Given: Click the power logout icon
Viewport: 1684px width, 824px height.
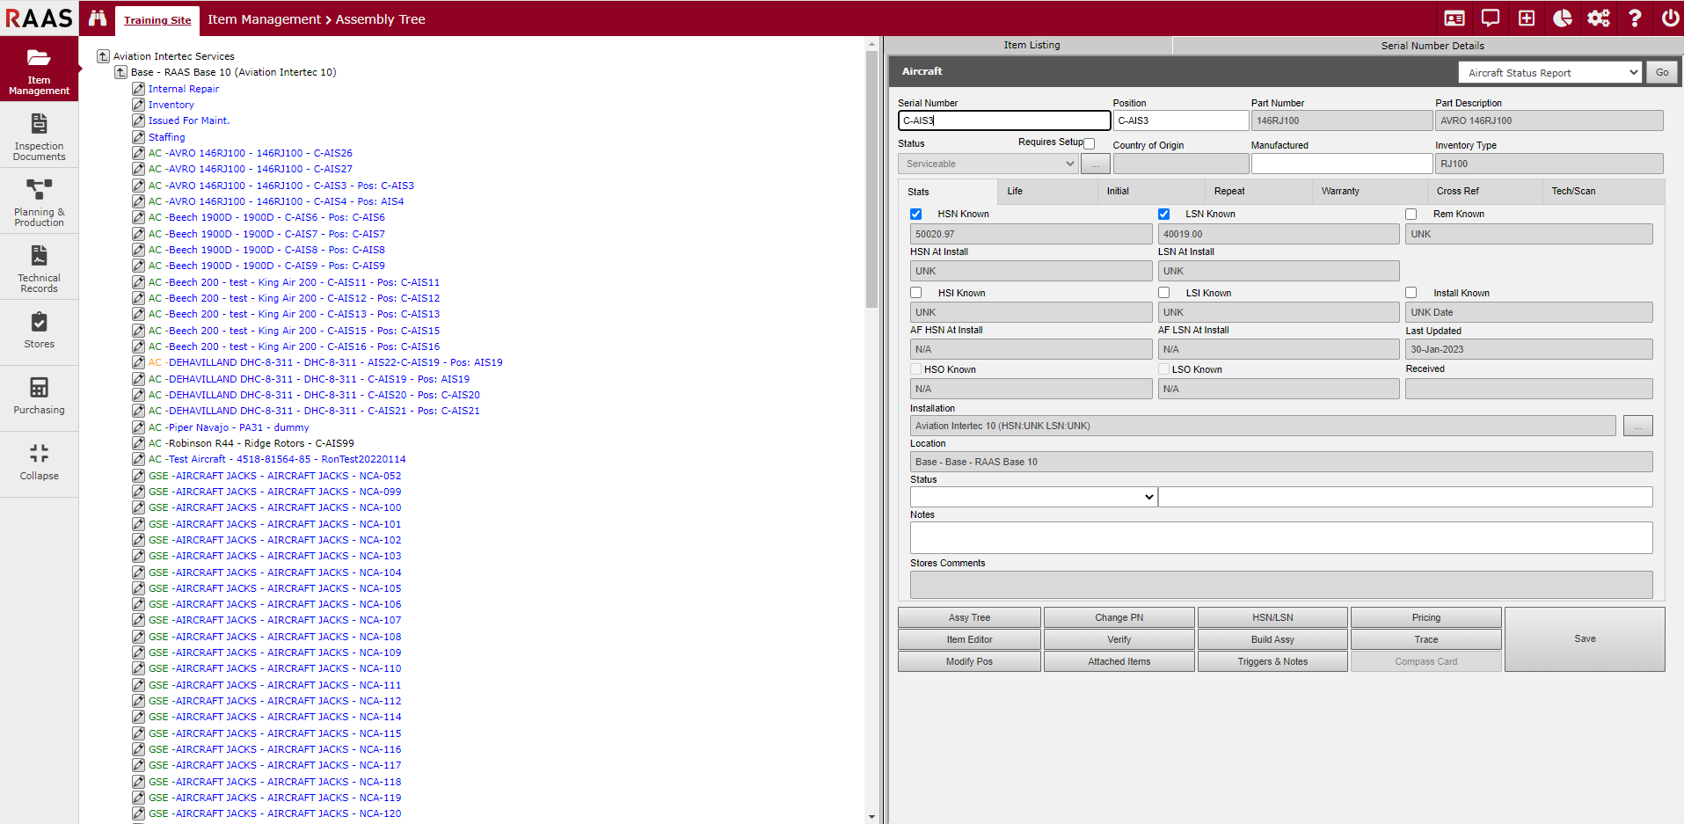Looking at the screenshot, I should point(1669,18).
